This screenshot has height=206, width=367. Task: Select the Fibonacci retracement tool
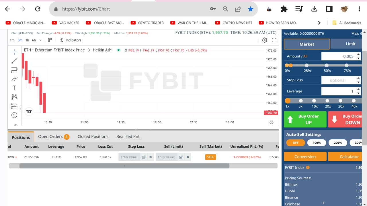coord(14,70)
